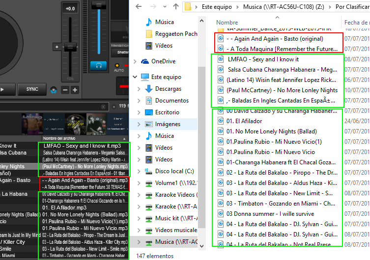Click Por Clasificar breadcrumb segment
Image resolution: width=370 pixels, height=260 pixels.
[x=352, y=7]
